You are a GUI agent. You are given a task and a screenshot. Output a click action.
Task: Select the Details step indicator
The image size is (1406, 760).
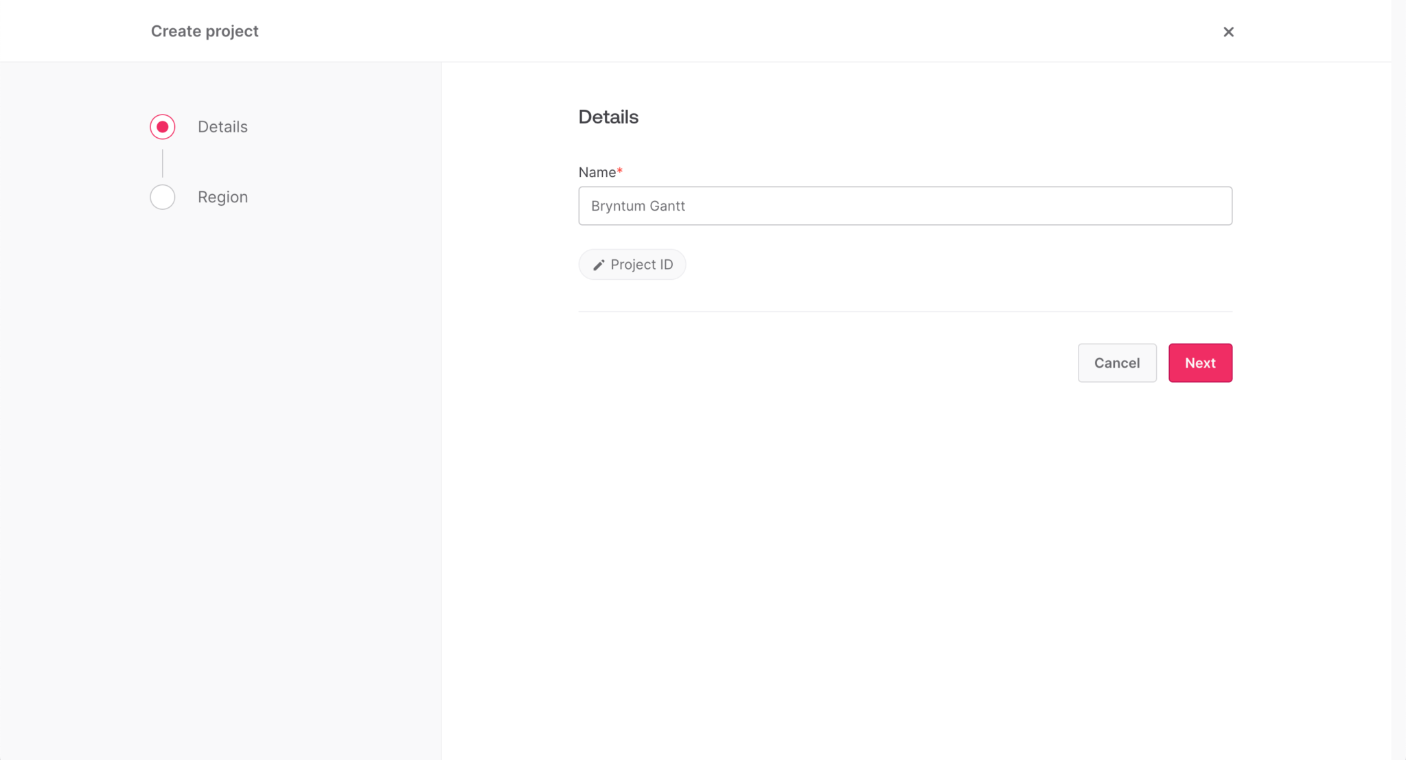[163, 127]
